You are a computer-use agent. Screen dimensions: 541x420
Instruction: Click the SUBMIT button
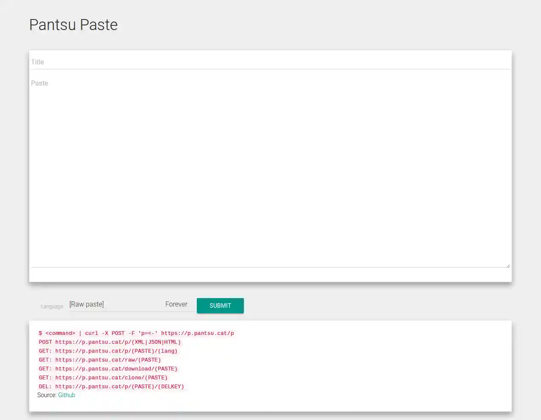coord(220,306)
